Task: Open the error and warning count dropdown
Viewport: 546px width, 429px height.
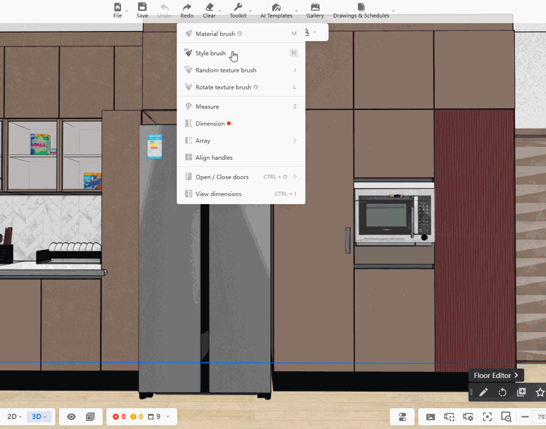Action: click(x=167, y=417)
